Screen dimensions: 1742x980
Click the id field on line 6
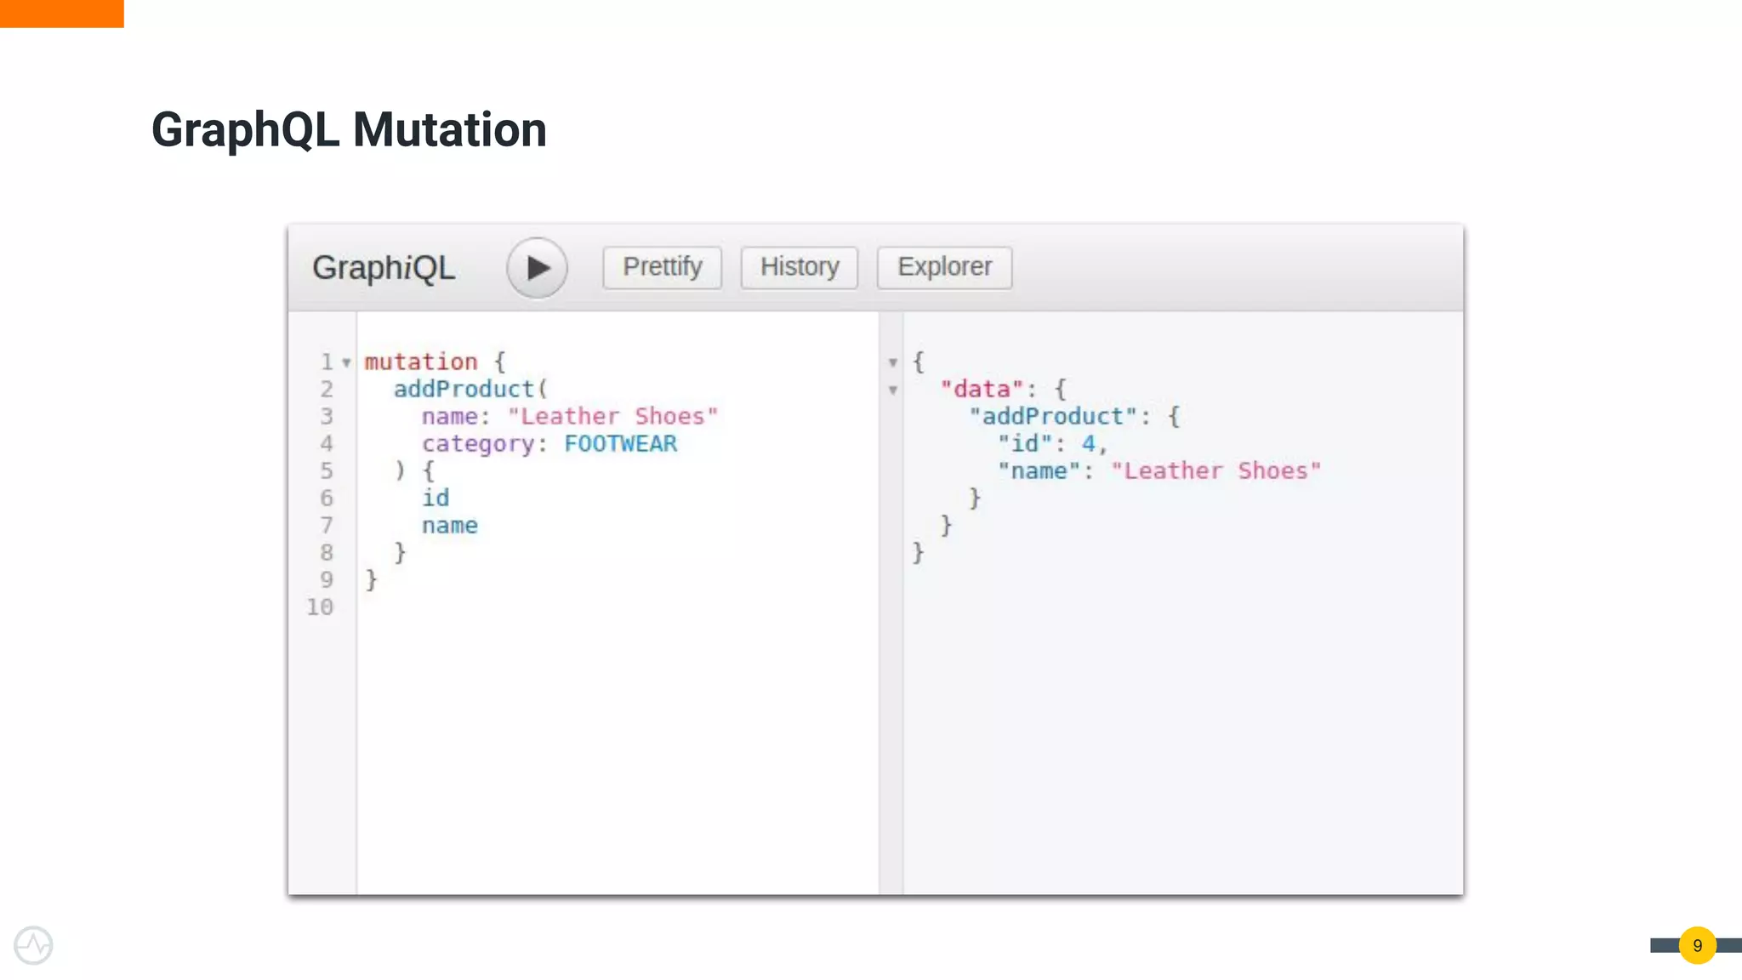(x=435, y=498)
